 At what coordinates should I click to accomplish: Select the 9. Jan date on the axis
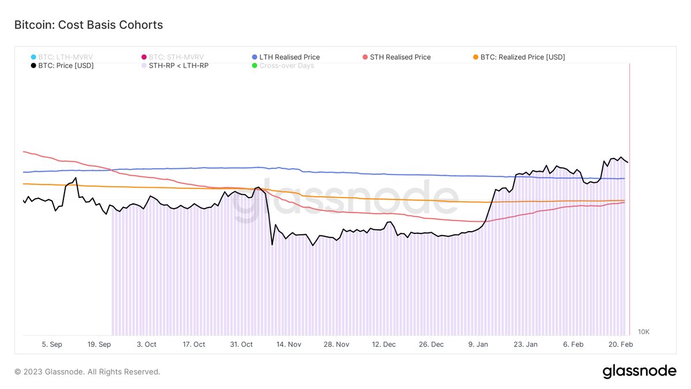(x=478, y=345)
